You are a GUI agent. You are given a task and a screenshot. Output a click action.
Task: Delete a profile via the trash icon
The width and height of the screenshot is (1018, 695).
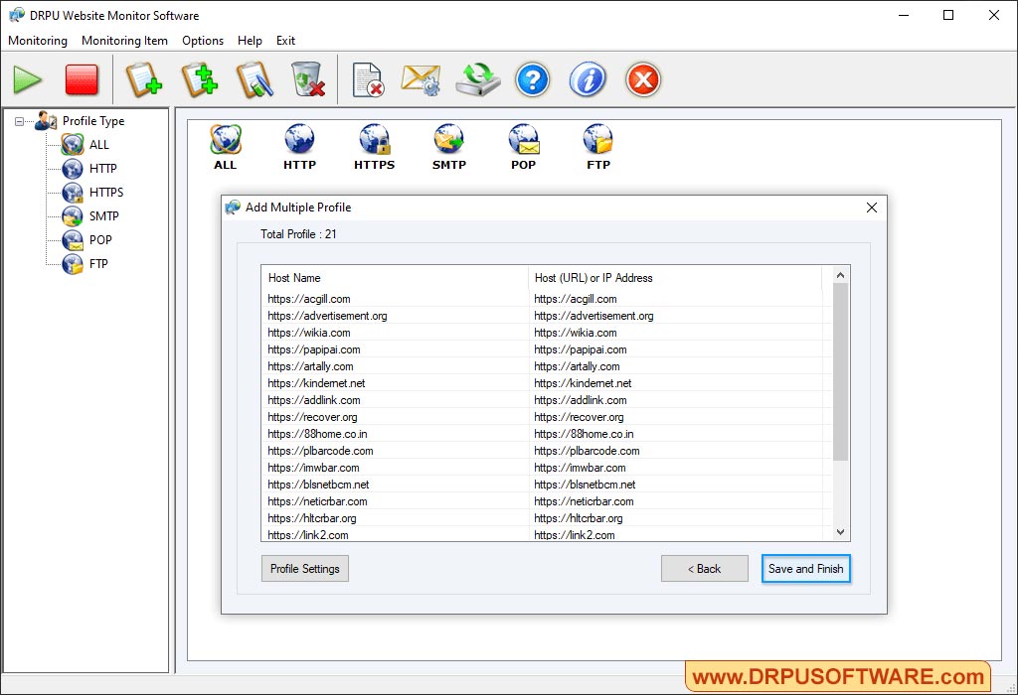click(308, 79)
